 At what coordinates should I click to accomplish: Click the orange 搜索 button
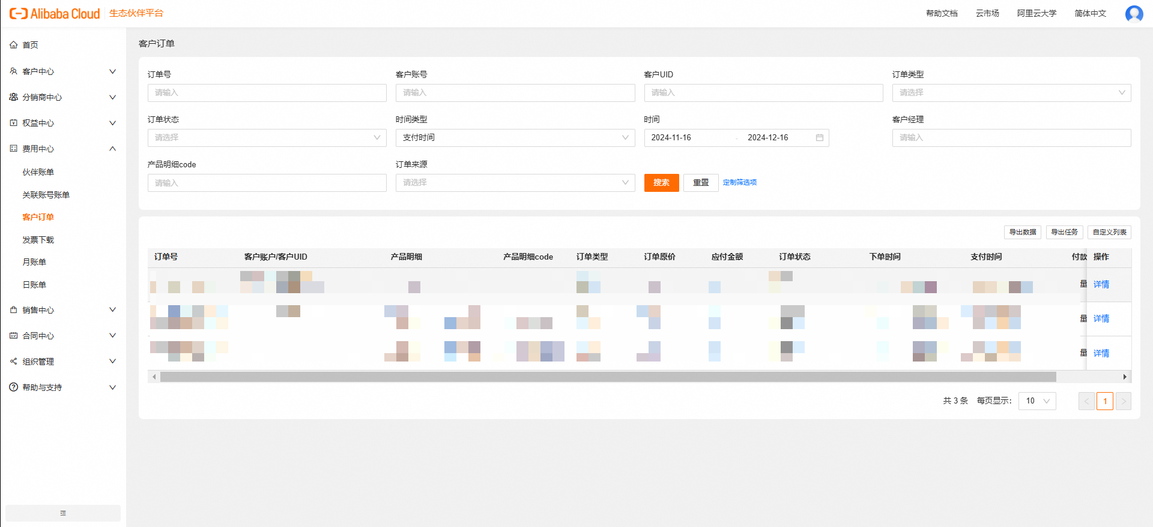[x=662, y=183]
